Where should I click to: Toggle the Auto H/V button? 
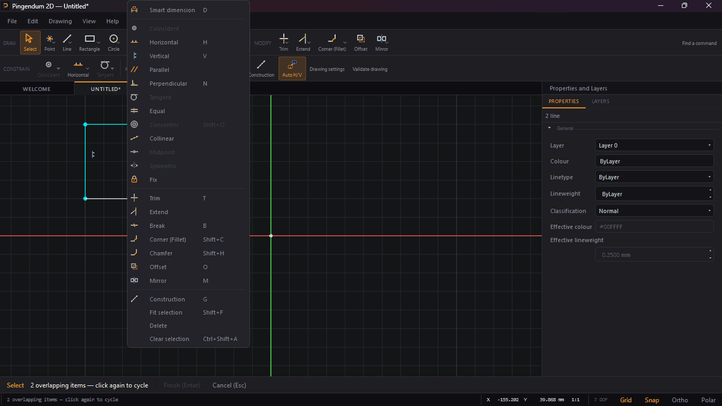click(x=292, y=69)
